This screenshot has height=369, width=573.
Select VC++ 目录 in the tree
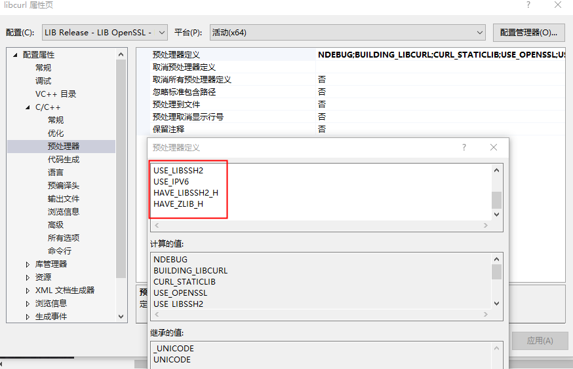pos(56,94)
